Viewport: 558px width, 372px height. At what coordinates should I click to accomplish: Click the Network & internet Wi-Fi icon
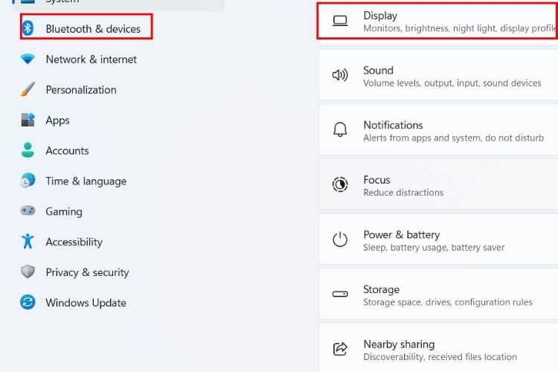click(x=28, y=59)
